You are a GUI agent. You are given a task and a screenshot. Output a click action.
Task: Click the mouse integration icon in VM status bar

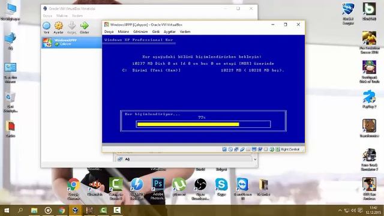272,149
